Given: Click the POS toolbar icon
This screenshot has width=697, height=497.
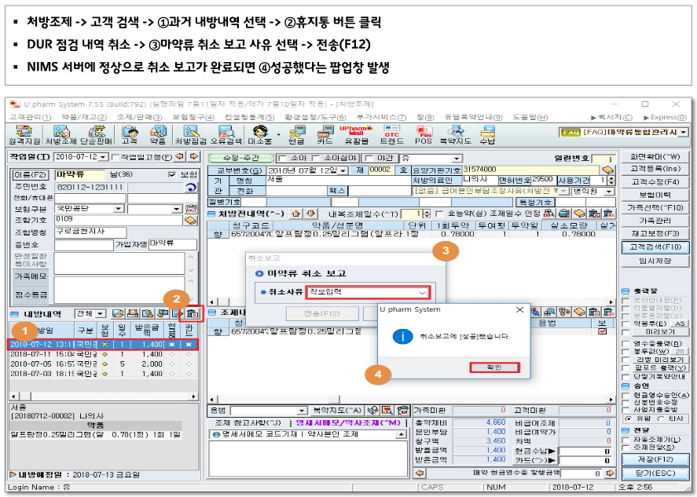Looking at the screenshot, I should [x=424, y=135].
